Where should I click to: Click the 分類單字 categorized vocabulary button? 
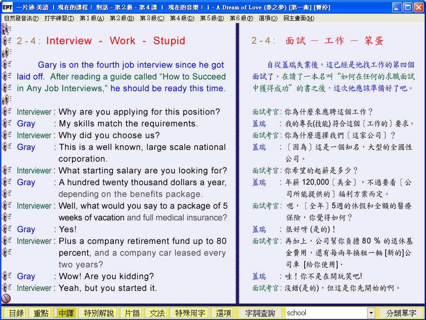401,313
